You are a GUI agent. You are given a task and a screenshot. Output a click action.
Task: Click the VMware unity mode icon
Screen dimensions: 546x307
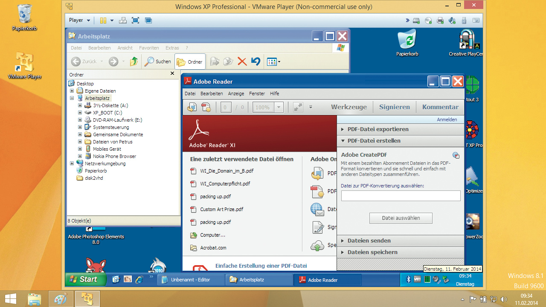coord(148,20)
